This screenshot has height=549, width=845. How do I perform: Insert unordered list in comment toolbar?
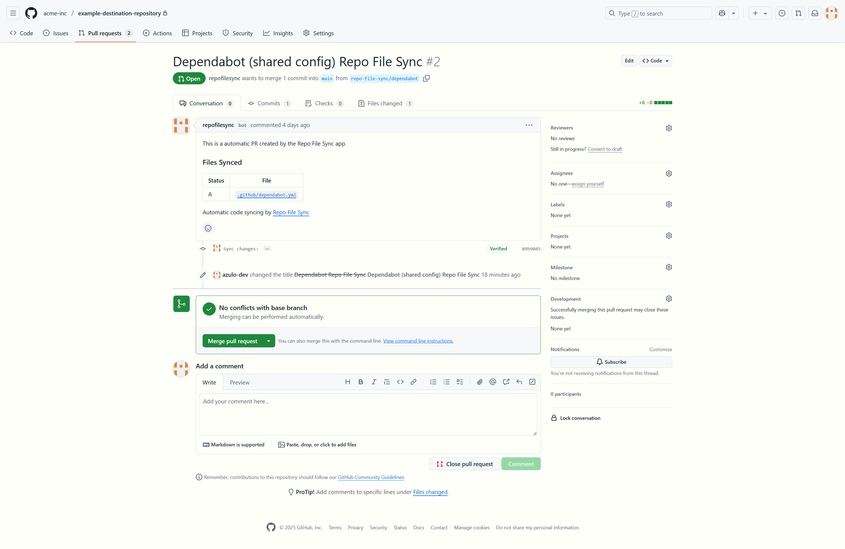446,382
